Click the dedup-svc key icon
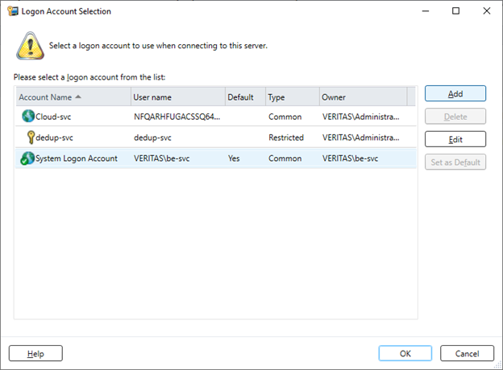The height and width of the screenshot is (370, 503). [x=31, y=138]
